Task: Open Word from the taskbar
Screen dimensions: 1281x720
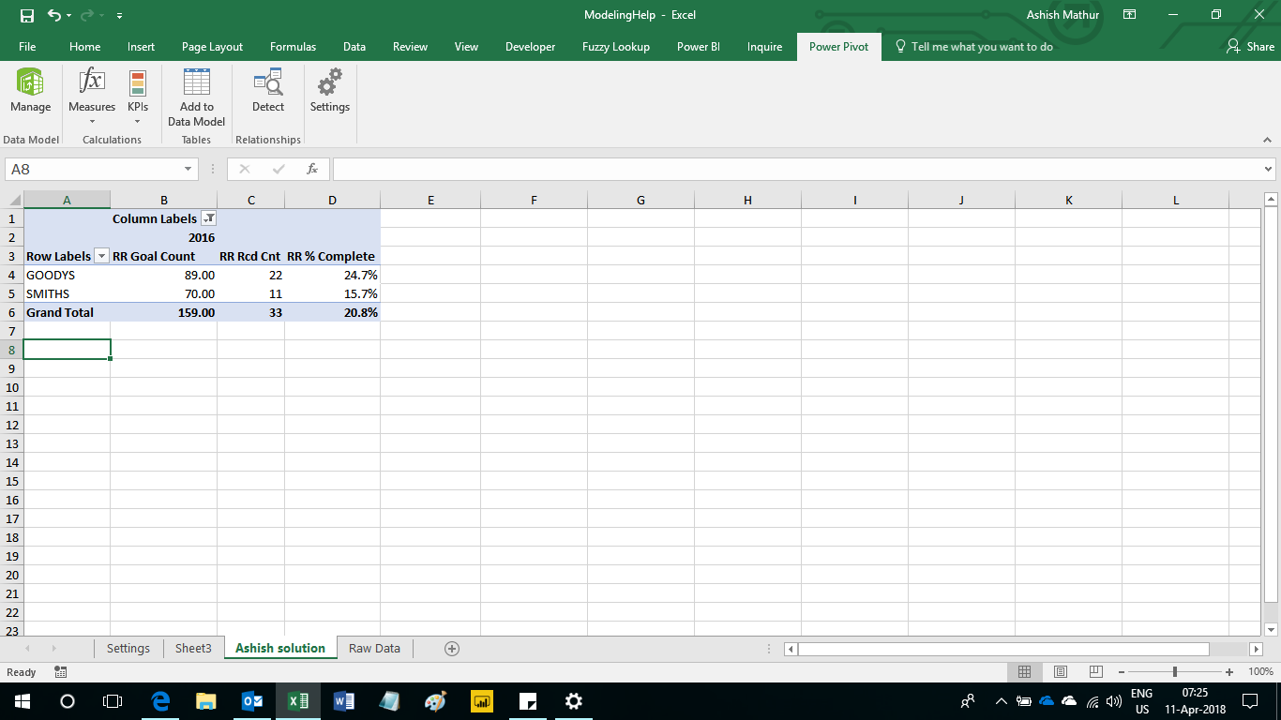Action: pos(344,701)
